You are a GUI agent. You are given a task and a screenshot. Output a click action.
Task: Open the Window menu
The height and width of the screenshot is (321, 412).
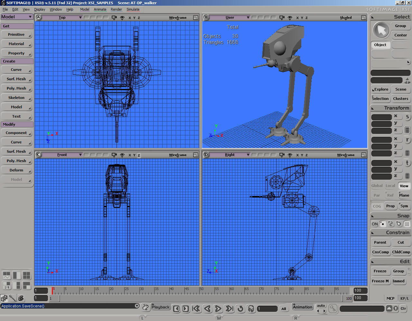coord(56,9)
